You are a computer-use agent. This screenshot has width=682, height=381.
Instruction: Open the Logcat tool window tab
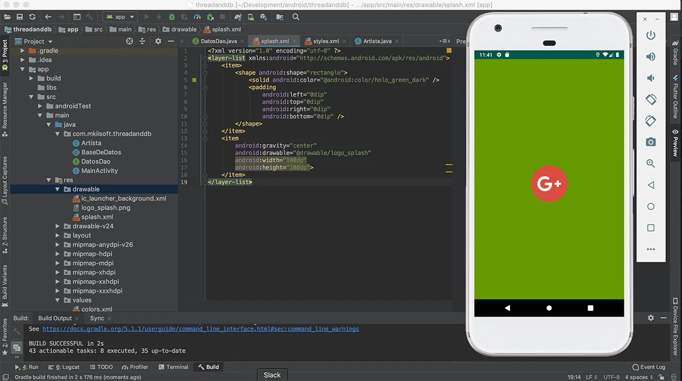click(x=67, y=367)
